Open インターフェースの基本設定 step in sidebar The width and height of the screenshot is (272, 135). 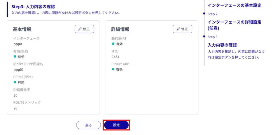click(234, 5)
